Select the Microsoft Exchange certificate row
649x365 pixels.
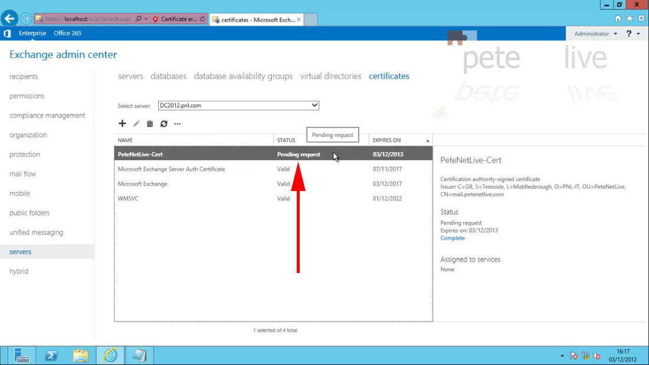point(273,184)
